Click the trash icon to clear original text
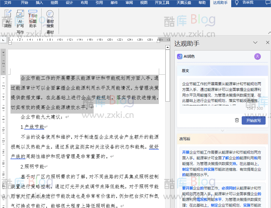The width and height of the screenshot is (271, 208). [237, 120]
